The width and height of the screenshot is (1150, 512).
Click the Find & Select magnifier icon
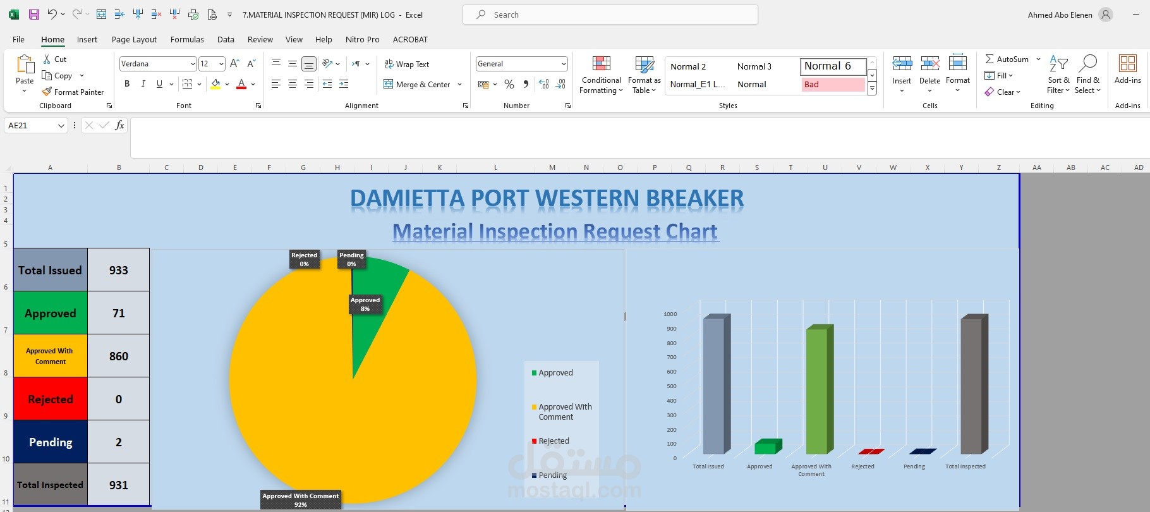click(1087, 64)
